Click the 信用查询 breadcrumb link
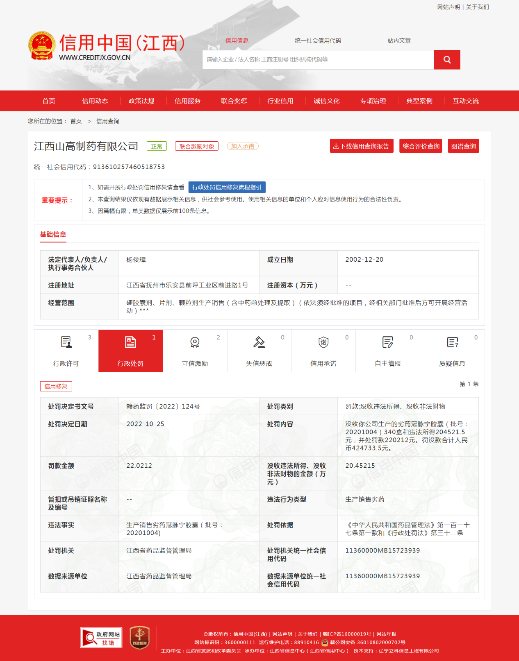The height and width of the screenshot is (661, 519). tap(108, 121)
